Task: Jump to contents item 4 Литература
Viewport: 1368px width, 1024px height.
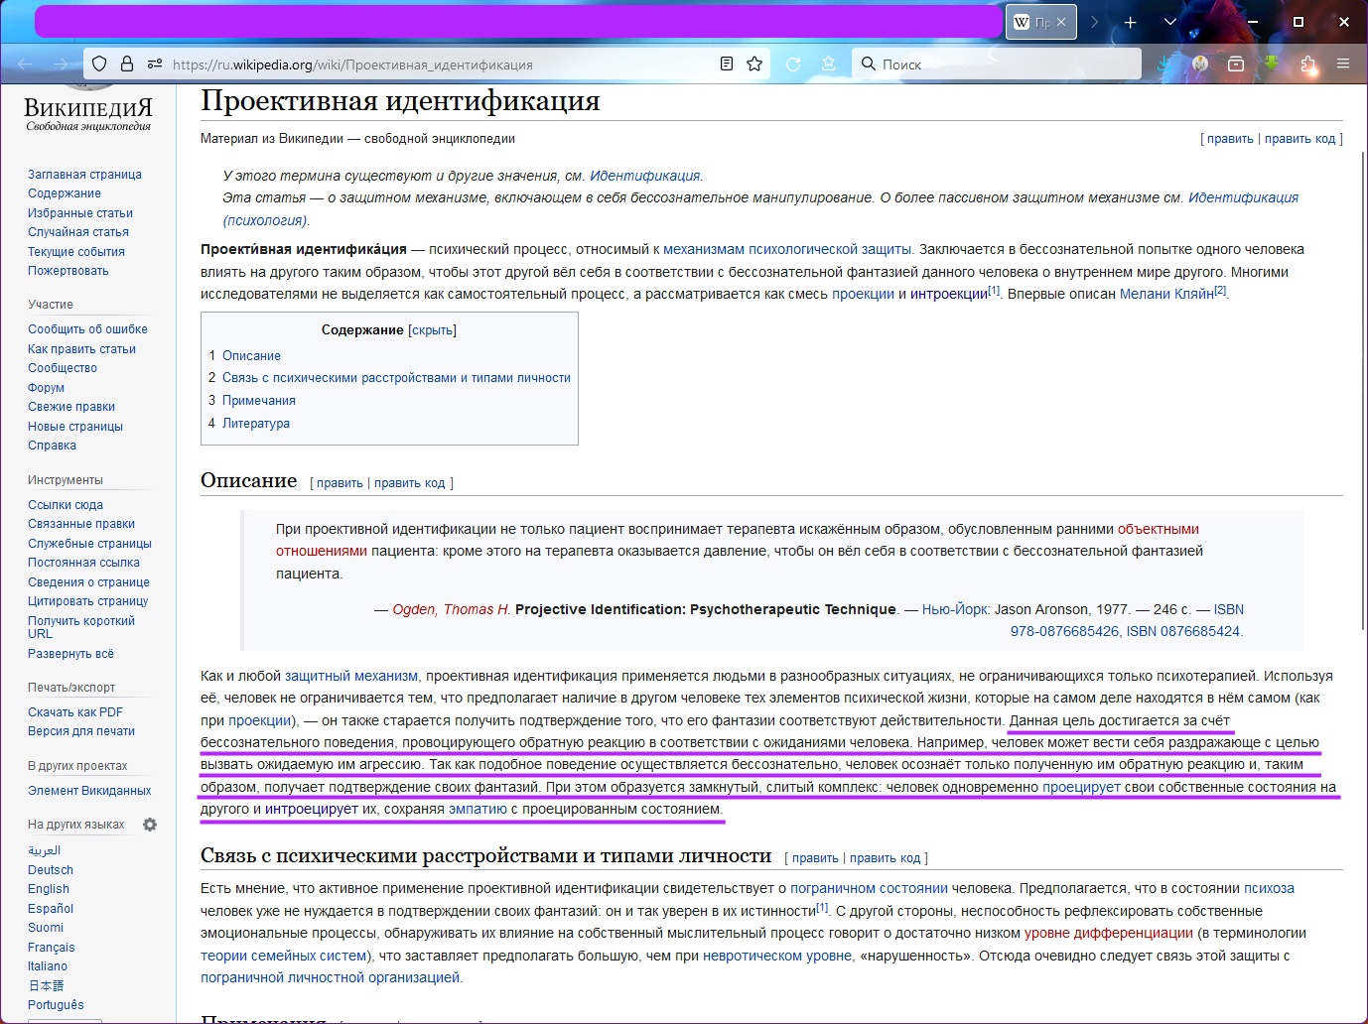Action: (x=256, y=424)
